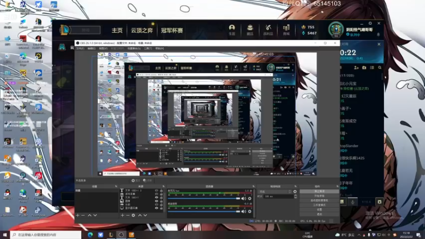425x239 pixels.
Task: Click 退出 button in OBS controls
Action: pyautogui.click(x=319, y=215)
